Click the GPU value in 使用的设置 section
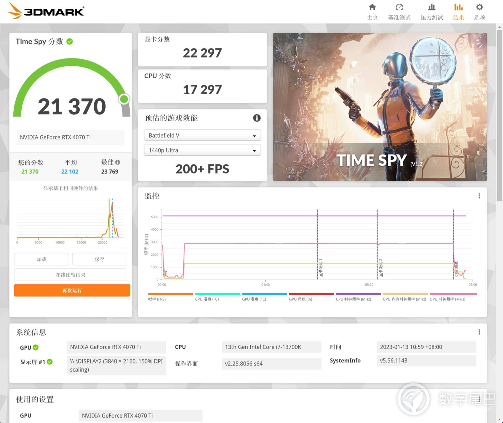 point(141,416)
